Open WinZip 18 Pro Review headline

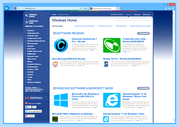click(x=122, y=59)
